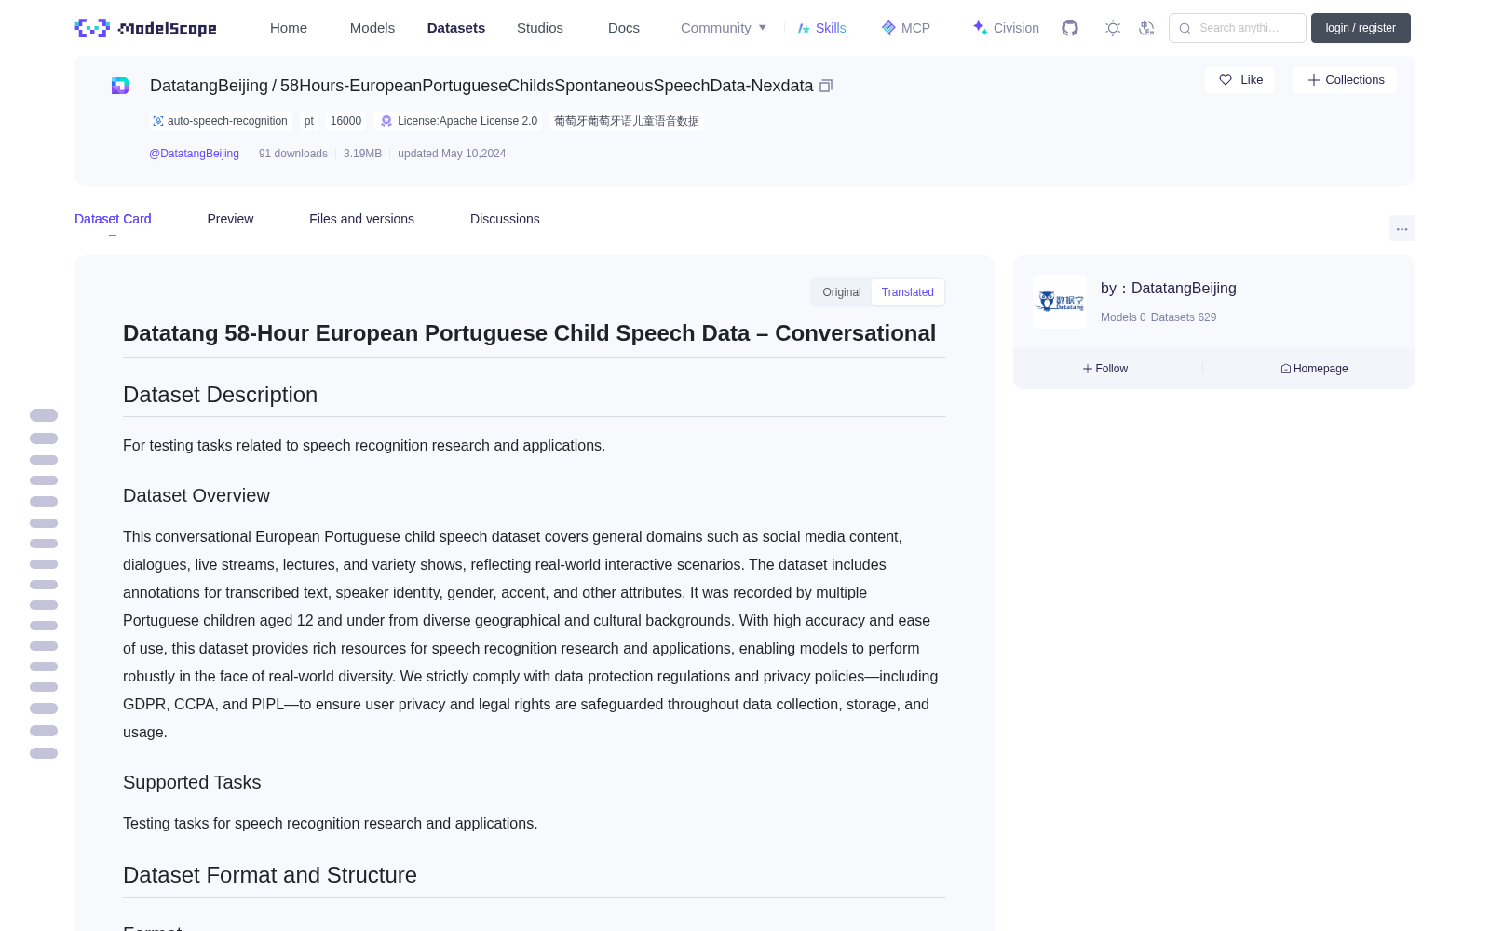1490x931 pixels.
Task: Click the ModelScope logo
Action: (x=145, y=28)
